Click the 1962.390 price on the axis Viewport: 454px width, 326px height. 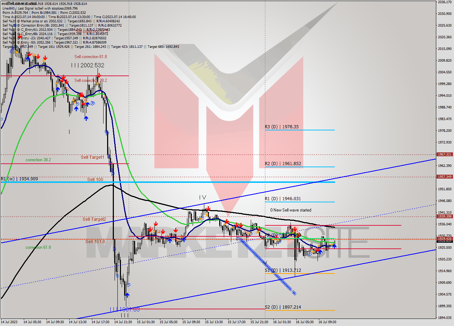coord(444,165)
